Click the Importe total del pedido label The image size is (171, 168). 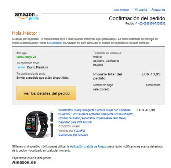click(x=108, y=76)
